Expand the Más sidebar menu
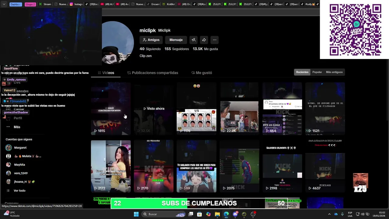Image resolution: width=389 pixels, height=219 pixels. tap(13, 127)
